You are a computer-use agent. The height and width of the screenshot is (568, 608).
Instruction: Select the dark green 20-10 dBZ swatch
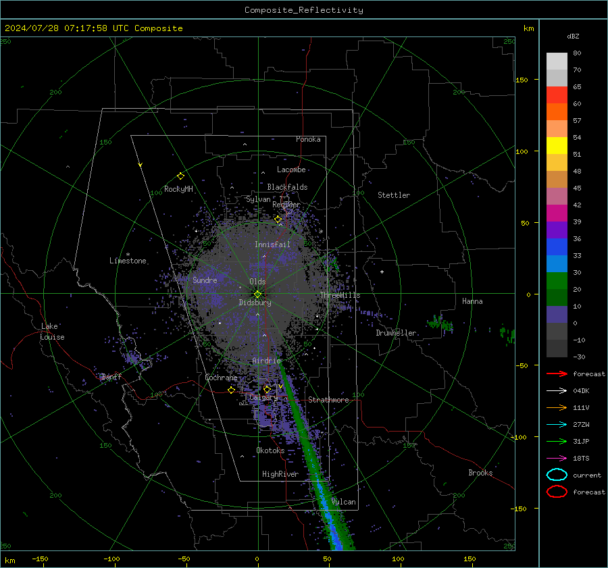[x=557, y=298]
